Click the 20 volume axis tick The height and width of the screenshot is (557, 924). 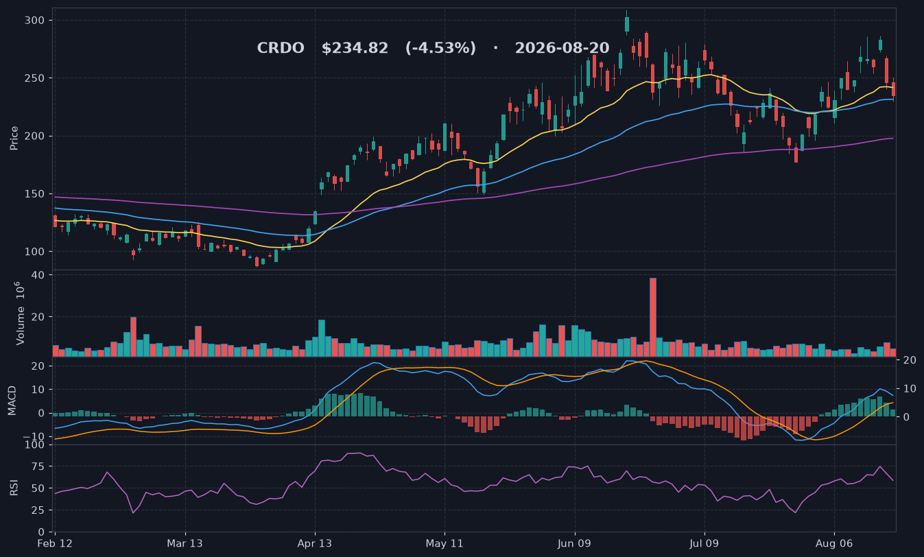pyautogui.click(x=38, y=317)
